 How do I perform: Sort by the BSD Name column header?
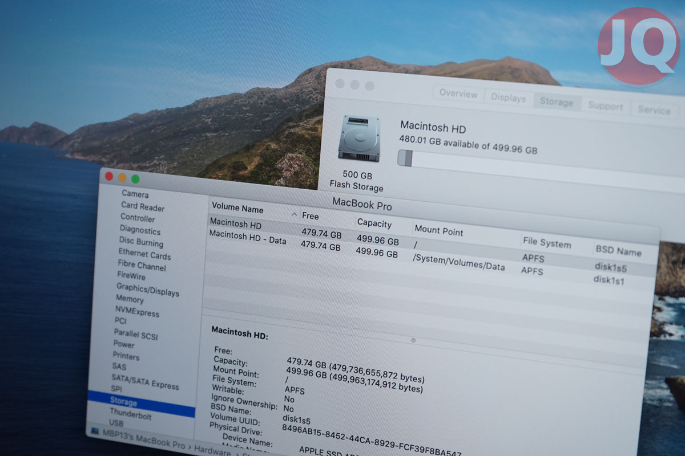(x=618, y=250)
